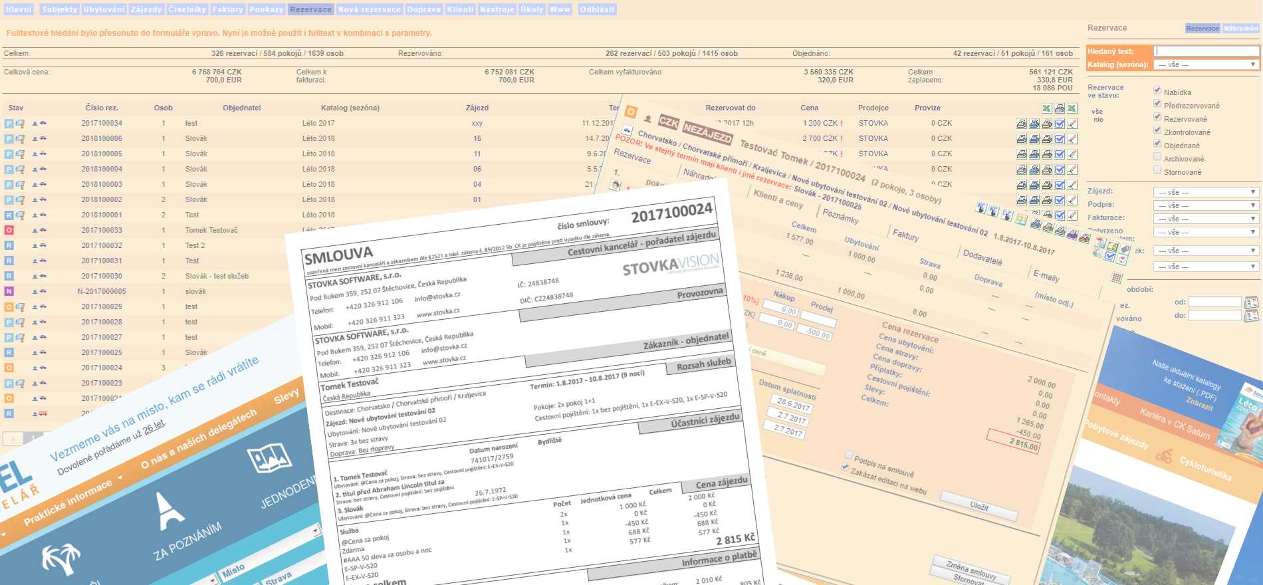The width and height of the screenshot is (1263, 585).
Task: Click the P status icon in row 2017100034
Action: click(x=9, y=124)
